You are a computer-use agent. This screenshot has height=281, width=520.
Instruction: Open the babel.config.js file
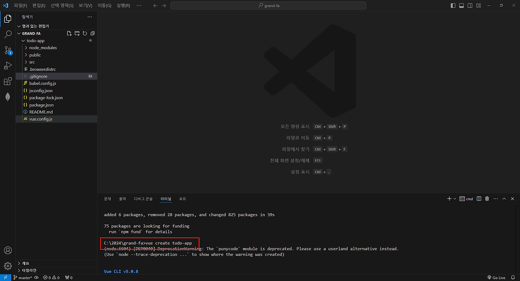coord(56,84)
